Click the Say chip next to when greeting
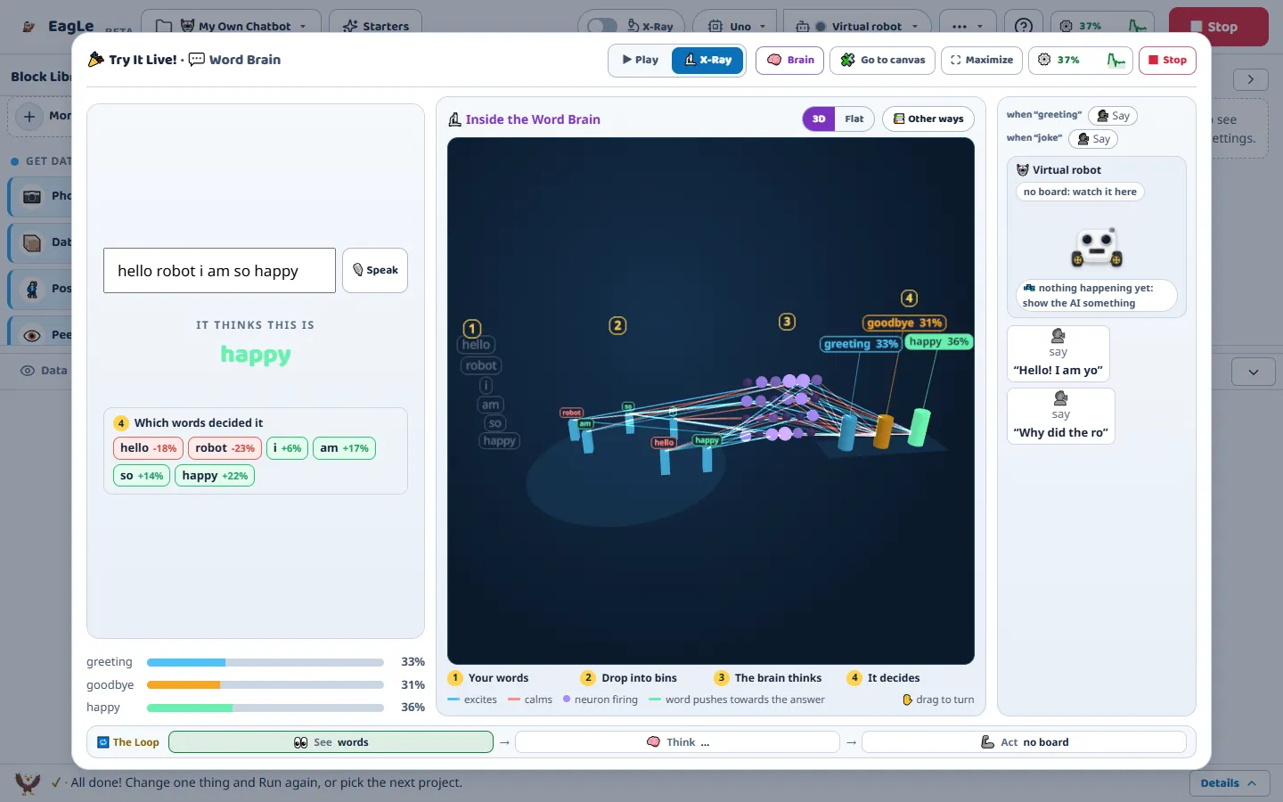 click(x=1113, y=116)
